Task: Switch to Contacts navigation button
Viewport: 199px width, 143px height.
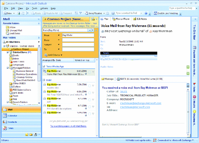Action: [21, 122]
